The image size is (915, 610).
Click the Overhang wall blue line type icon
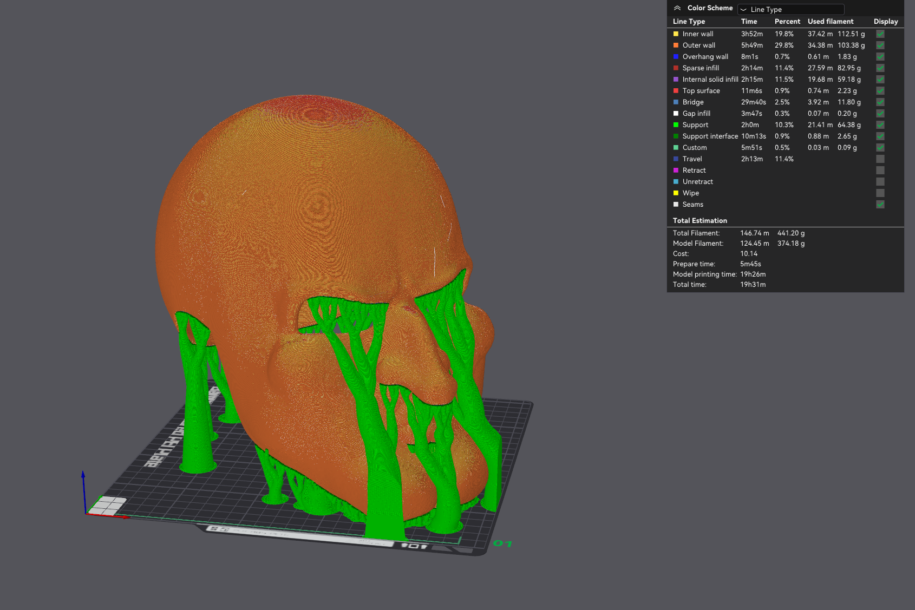click(x=676, y=56)
